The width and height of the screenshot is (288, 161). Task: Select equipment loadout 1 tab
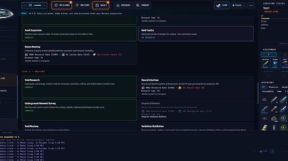click(269, 55)
